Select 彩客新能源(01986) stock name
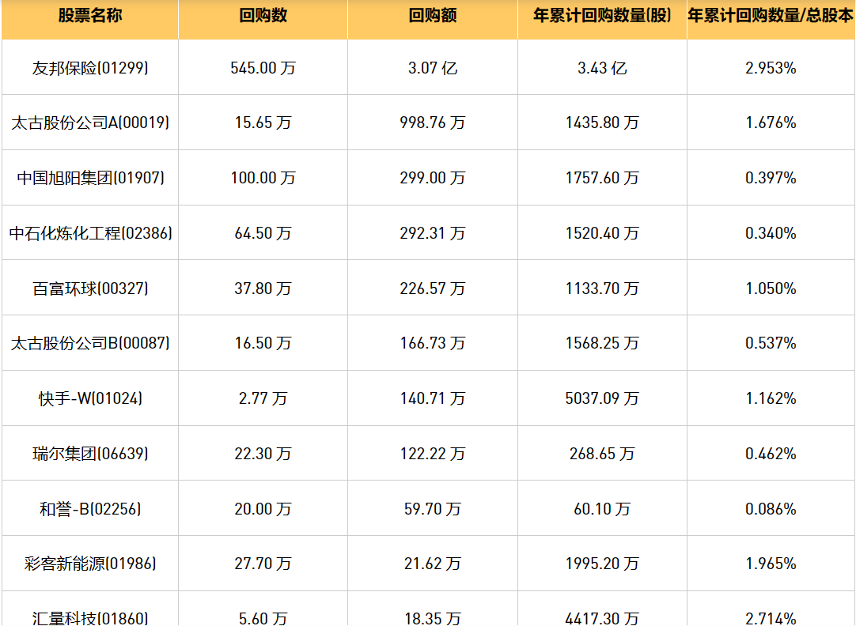Image resolution: width=856 pixels, height=626 pixels. 90,564
